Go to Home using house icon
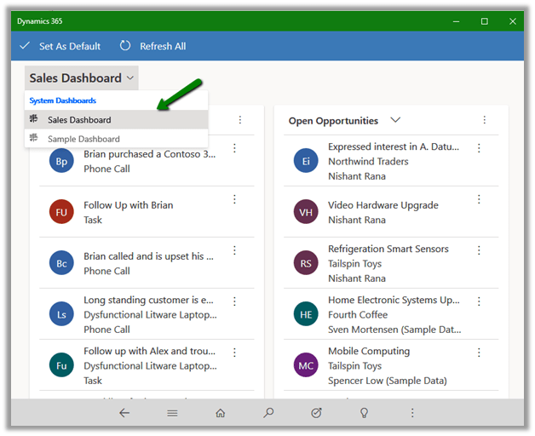This screenshot has width=535, height=436. tap(221, 413)
